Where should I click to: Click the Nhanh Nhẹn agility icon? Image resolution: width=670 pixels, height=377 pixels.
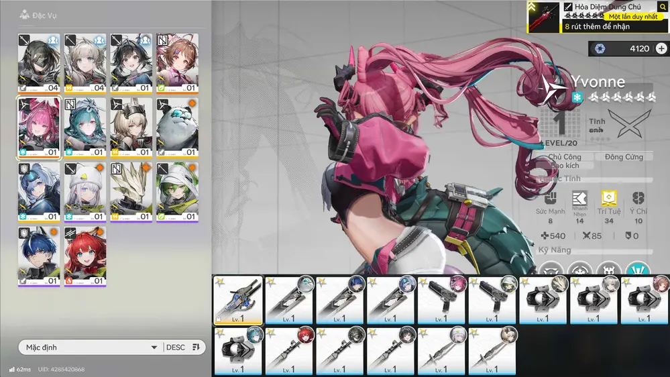(x=579, y=198)
